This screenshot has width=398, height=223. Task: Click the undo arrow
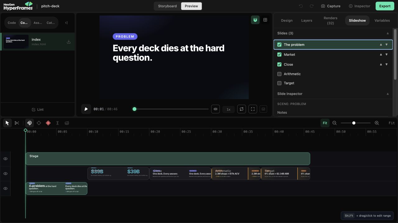tap(301, 6)
